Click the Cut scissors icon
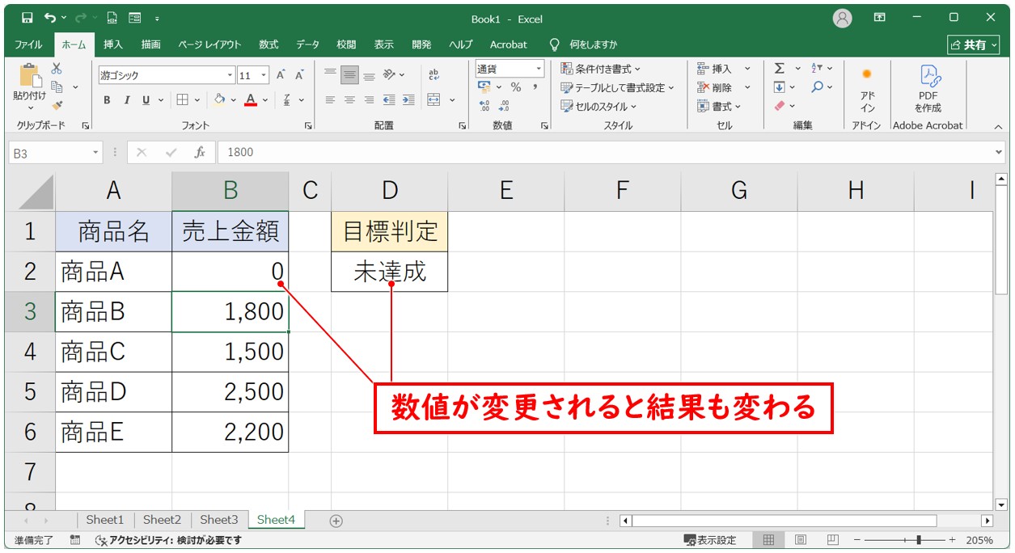Image resolution: width=1015 pixels, height=553 pixels. [57, 70]
